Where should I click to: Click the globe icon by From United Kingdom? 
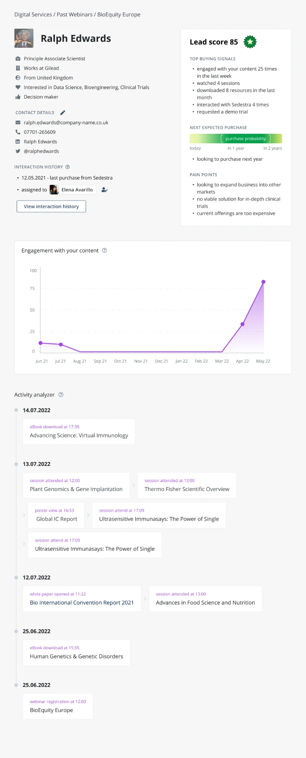point(18,78)
